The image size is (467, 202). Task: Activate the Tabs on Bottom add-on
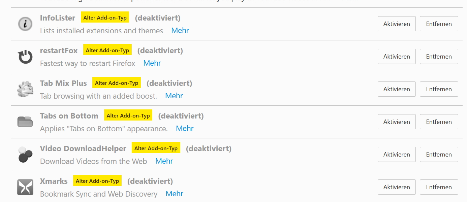click(397, 122)
